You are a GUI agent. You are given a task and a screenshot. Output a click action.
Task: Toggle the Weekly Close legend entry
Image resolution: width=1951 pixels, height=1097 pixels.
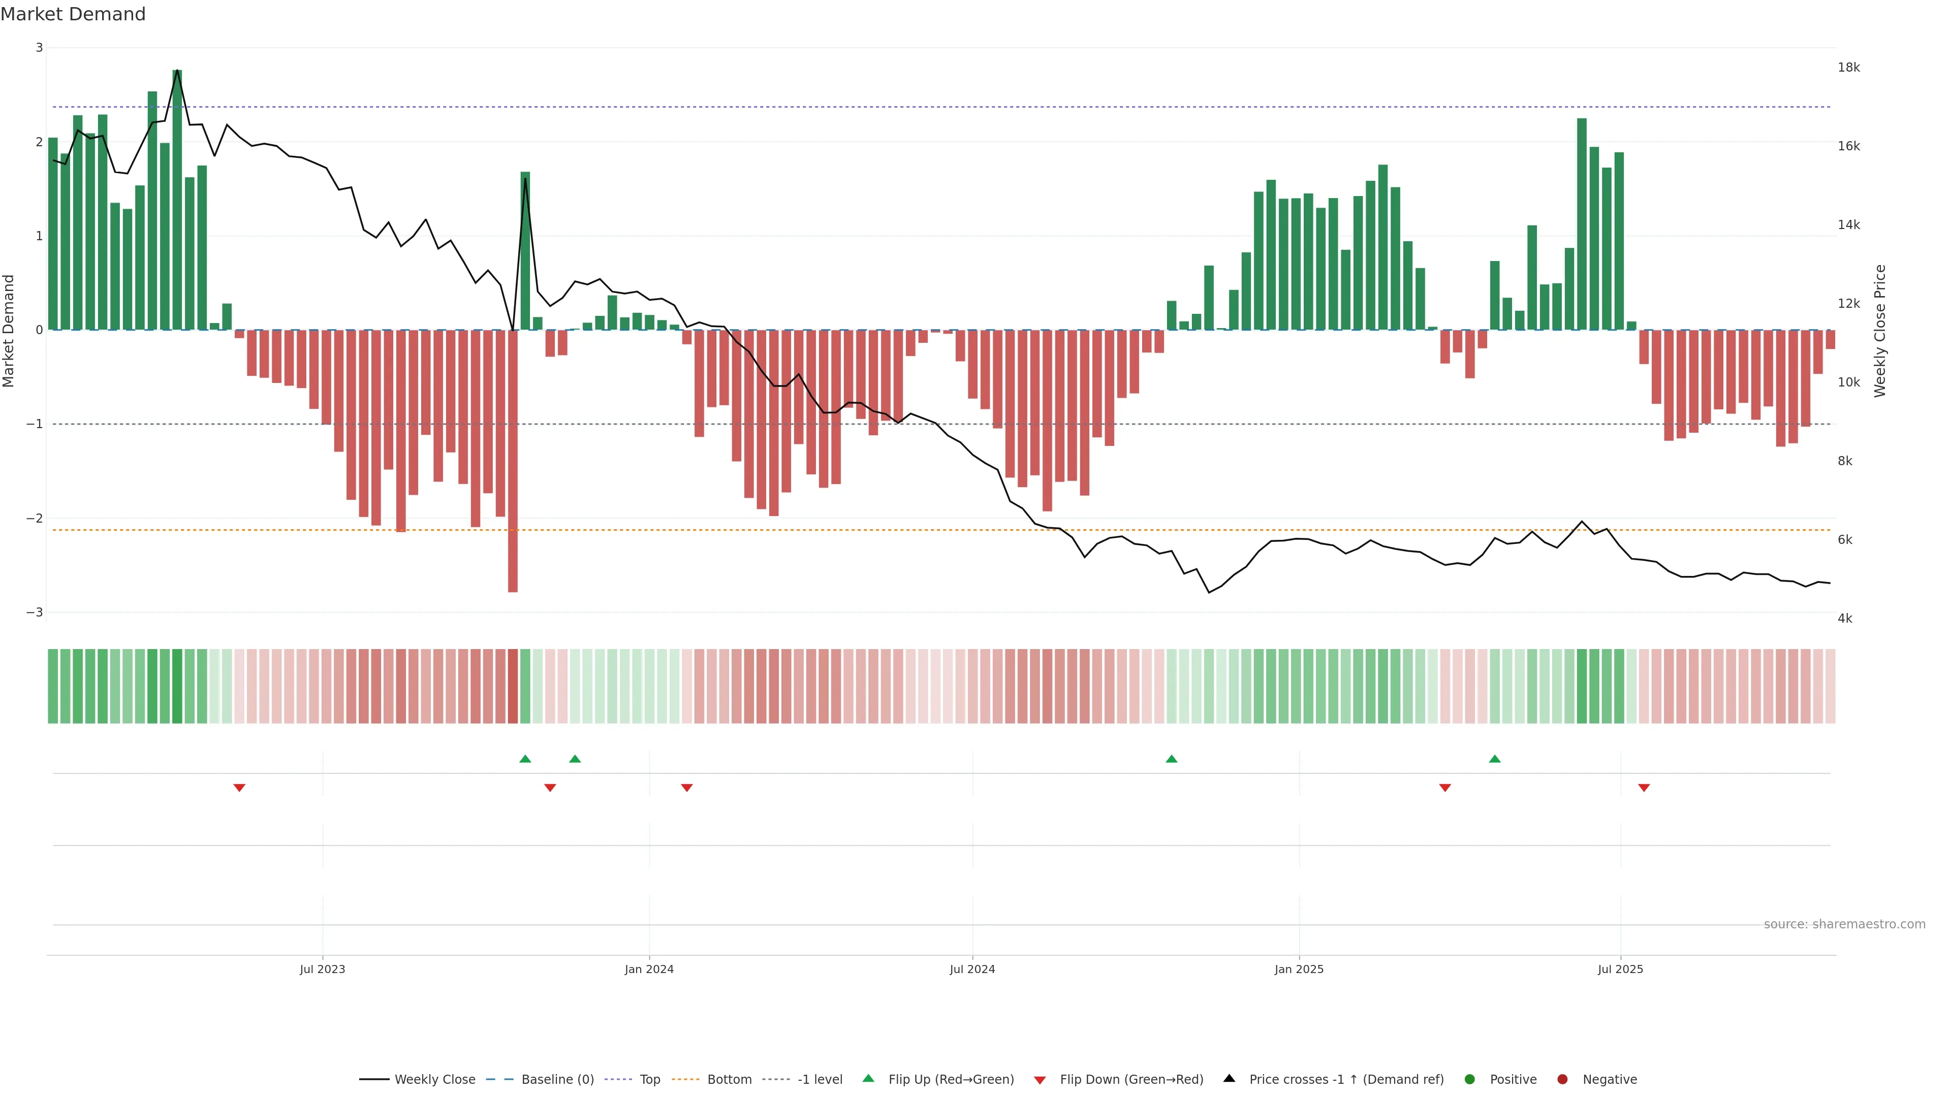coord(434,1080)
